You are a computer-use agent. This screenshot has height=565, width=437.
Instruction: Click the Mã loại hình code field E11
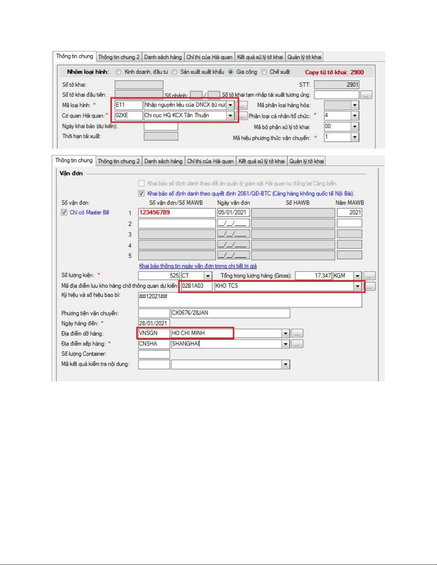point(128,105)
